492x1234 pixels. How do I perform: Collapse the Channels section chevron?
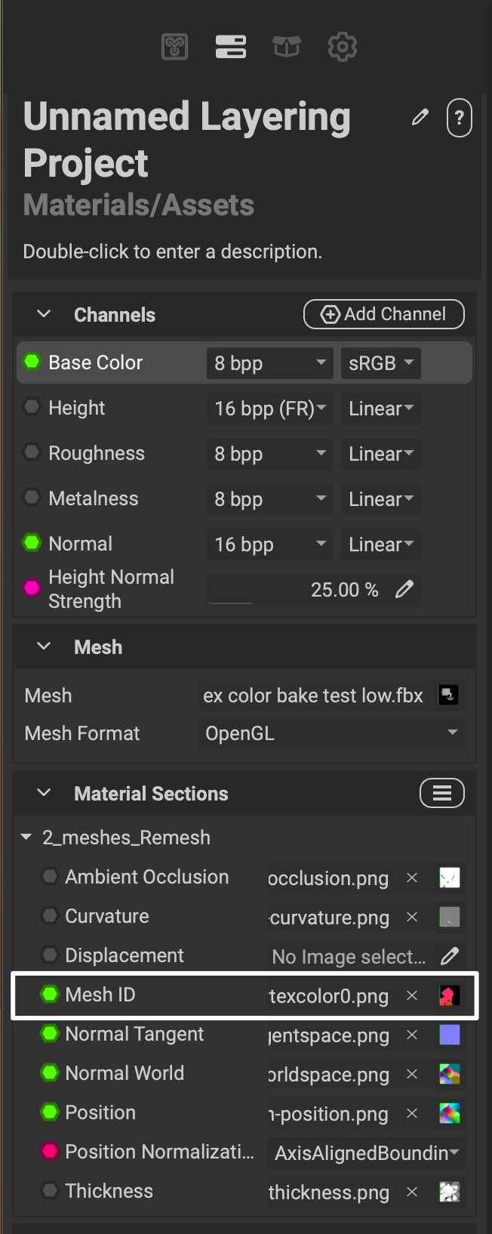[x=44, y=314]
